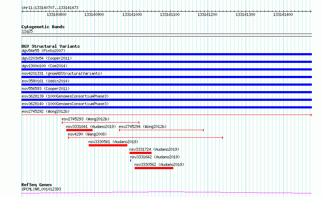Open nsv3330562 (Audano2019) variant label
Screen dimensions: 322x197
pos(159,164)
